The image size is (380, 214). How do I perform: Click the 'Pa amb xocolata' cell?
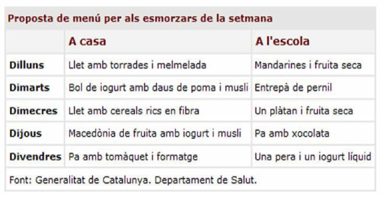[x=292, y=133]
